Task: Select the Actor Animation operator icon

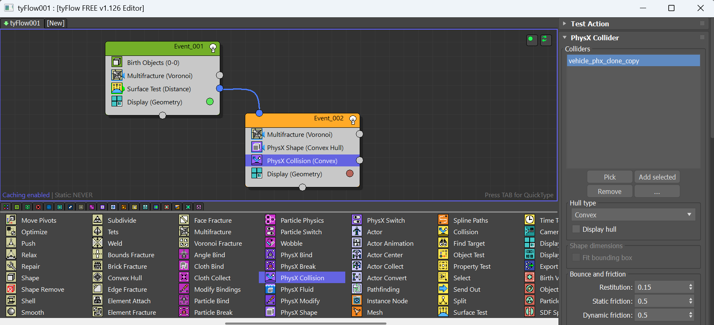Action: coord(357,243)
